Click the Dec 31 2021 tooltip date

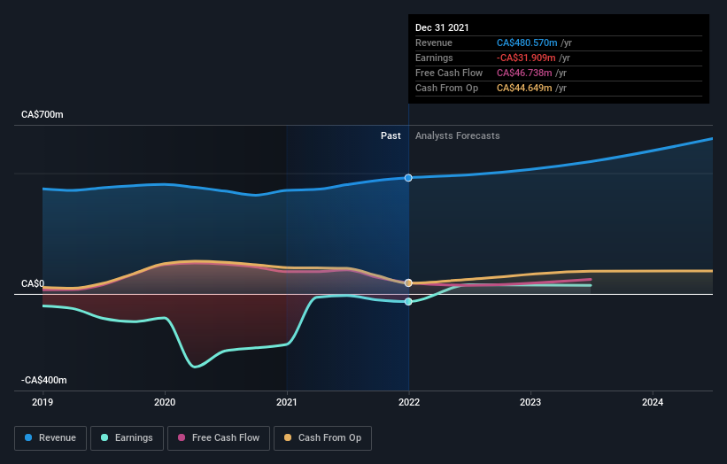pyautogui.click(x=442, y=27)
